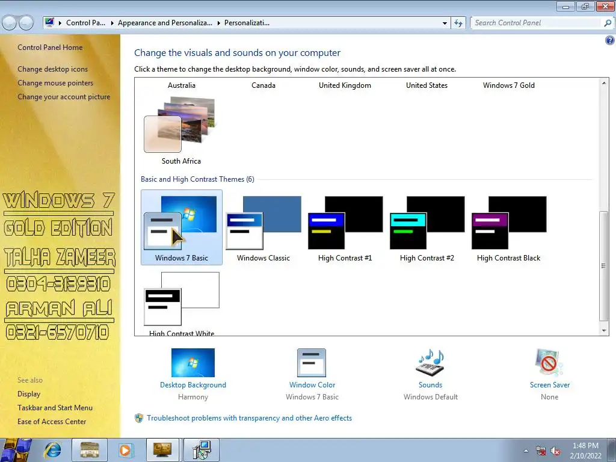616x462 pixels.
Task: Click the clock showing 1:48 PM
Action: click(585, 446)
